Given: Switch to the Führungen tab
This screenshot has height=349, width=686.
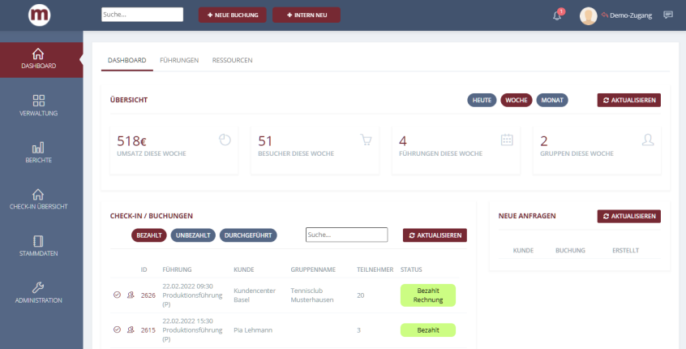Looking at the screenshot, I should [x=179, y=60].
